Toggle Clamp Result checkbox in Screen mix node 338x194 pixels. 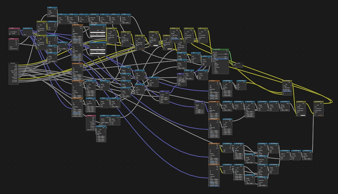(164, 43)
